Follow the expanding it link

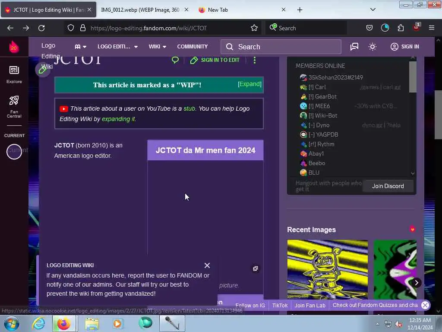tap(118, 119)
